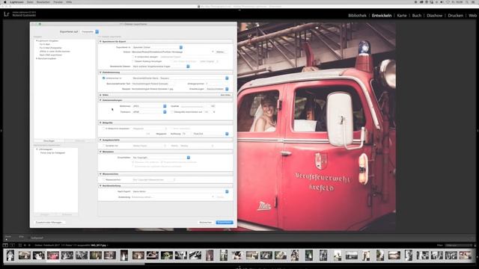Select highlighted fire truck filmstrip thumbnail
The height and width of the screenshot is (269, 479).
coord(53,256)
